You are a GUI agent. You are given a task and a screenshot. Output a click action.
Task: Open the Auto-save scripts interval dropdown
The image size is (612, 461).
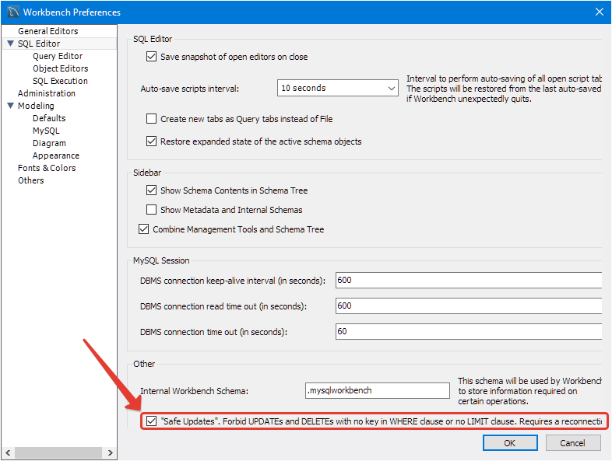(338, 88)
